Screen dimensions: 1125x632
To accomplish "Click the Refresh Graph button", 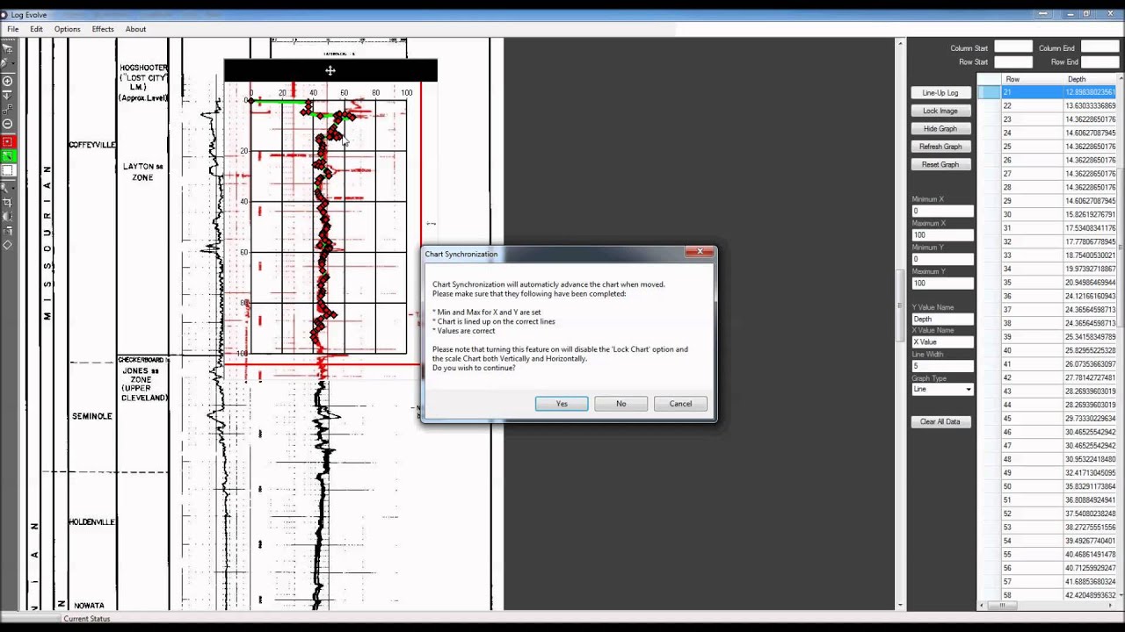I will point(940,147).
